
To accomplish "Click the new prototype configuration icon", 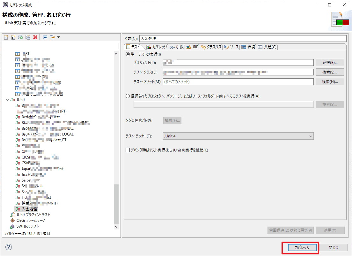I will [x=13, y=37].
